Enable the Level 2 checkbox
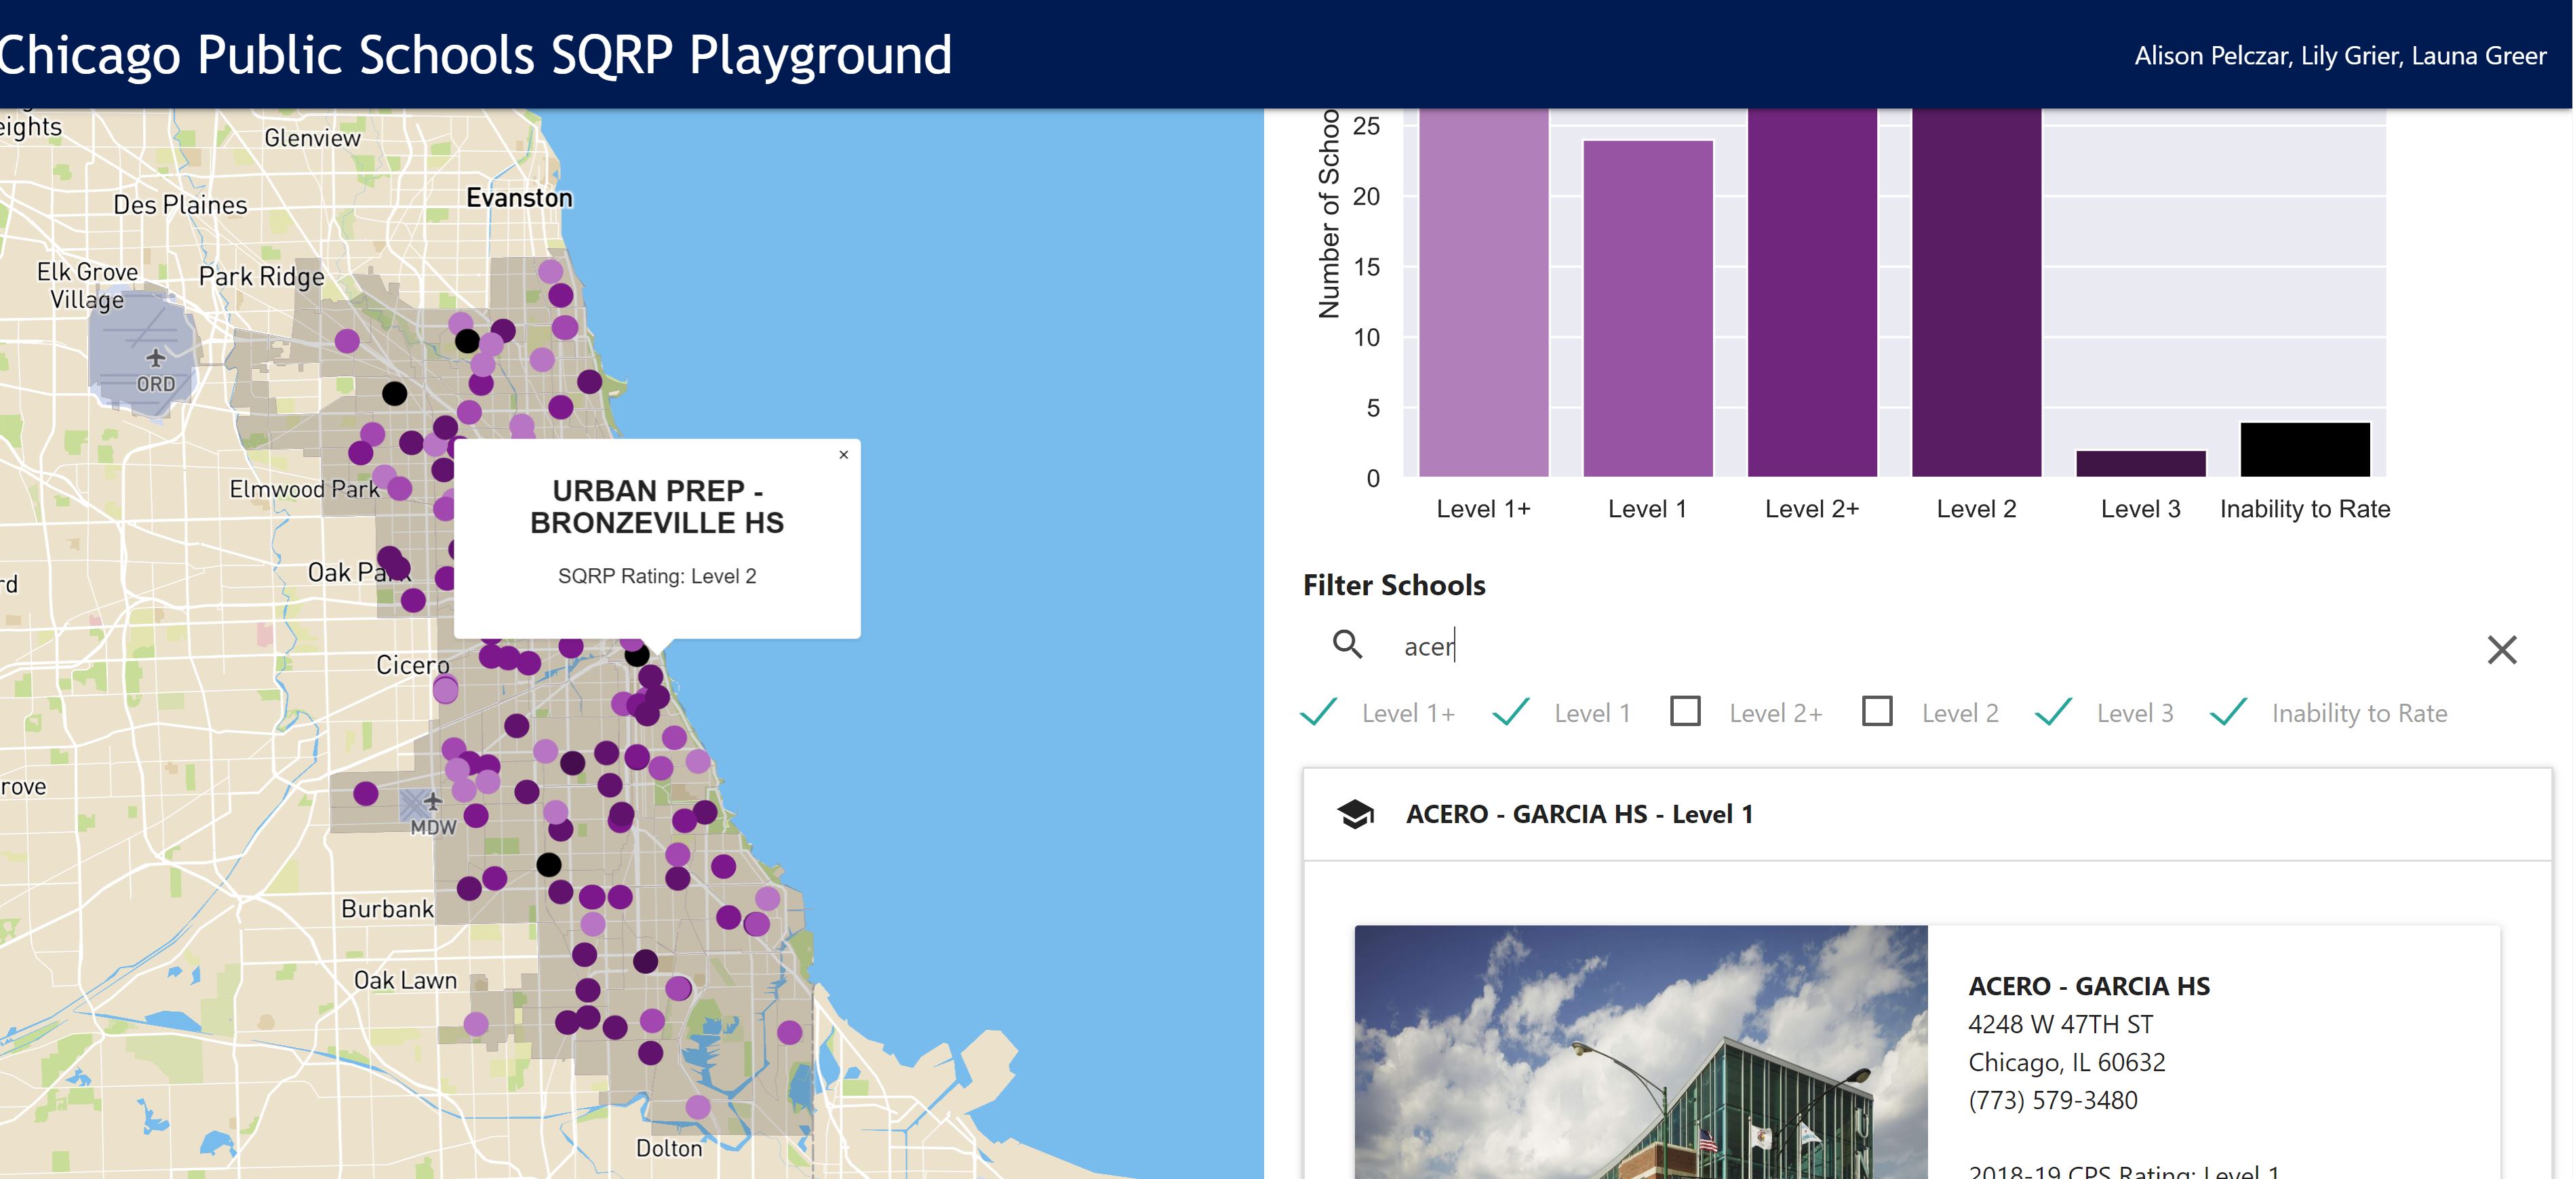 pyautogui.click(x=1877, y=712)
